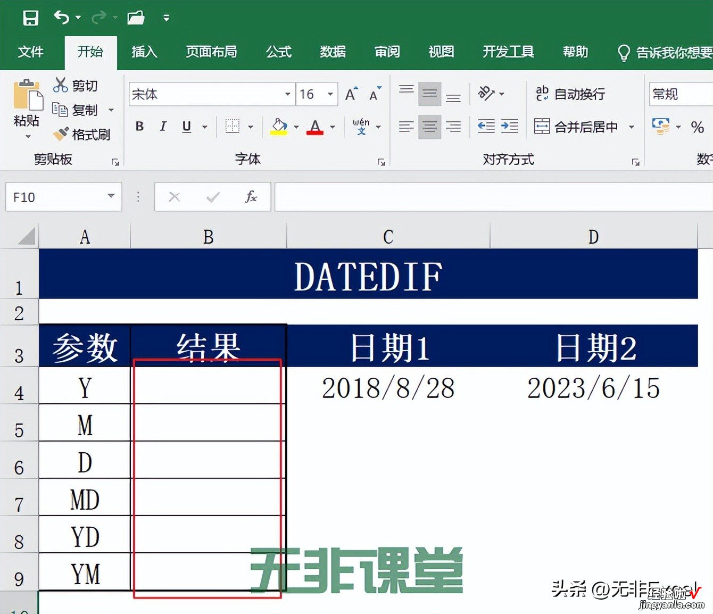Switch to the 开发工具 ribbon tab

coord(508,52)
